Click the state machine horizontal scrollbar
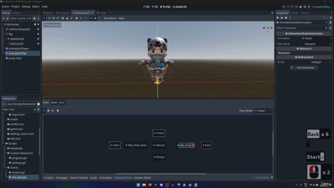 click(x=161, y=174)
